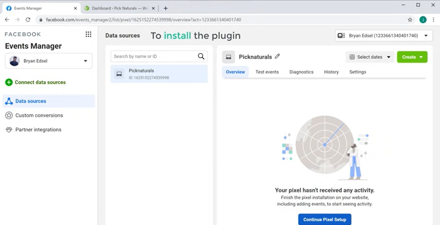The width and height of the screenshot is (440, 225).
Task: Click the laptop icon beside Picknaturals list item
Action: click(x=119, y=74)
